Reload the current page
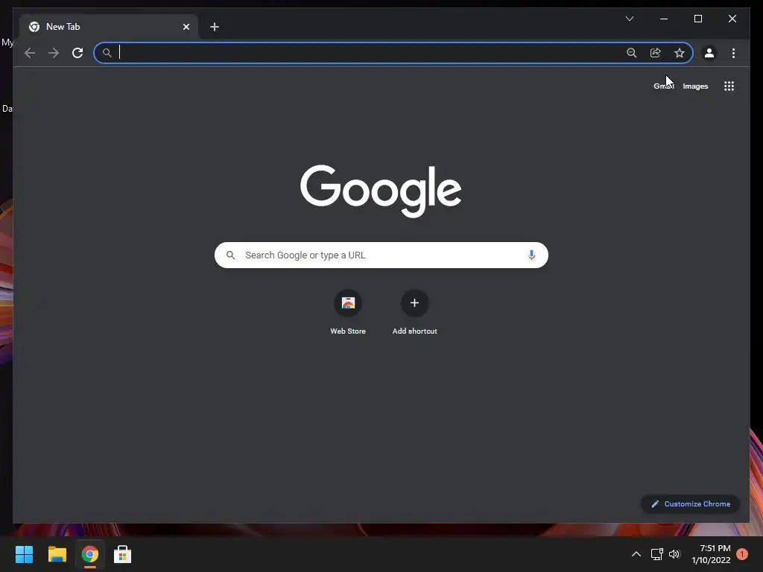This screenshot has height=572, width=763. [77, 53]
